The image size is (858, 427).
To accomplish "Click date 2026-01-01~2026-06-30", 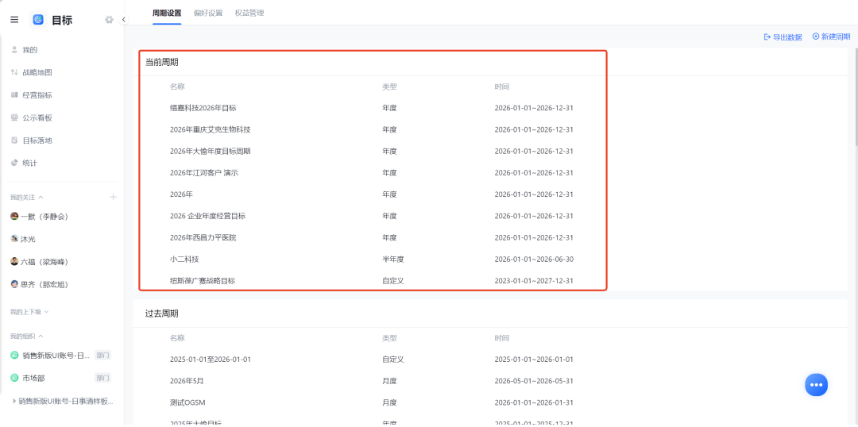I will 534,260.
